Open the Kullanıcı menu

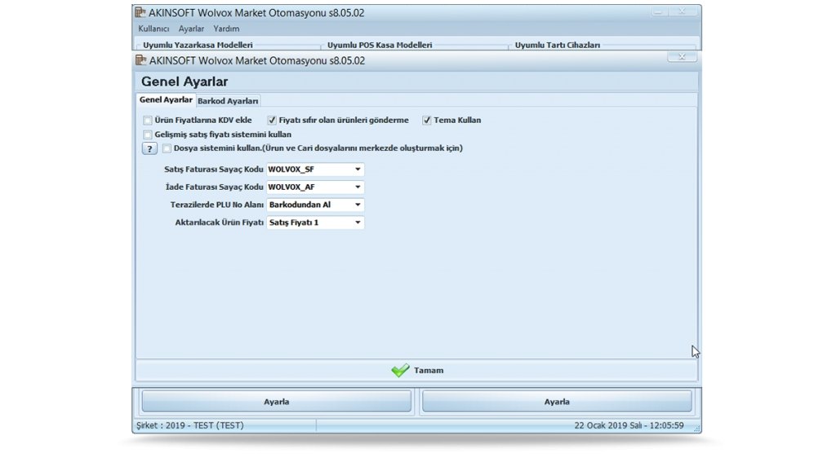tap(153, 29)
